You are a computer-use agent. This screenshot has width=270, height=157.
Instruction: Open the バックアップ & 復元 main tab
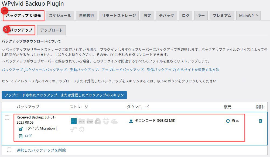pos(23,16)
